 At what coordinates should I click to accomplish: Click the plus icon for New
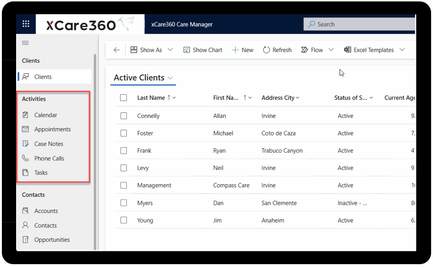[235, 50]
